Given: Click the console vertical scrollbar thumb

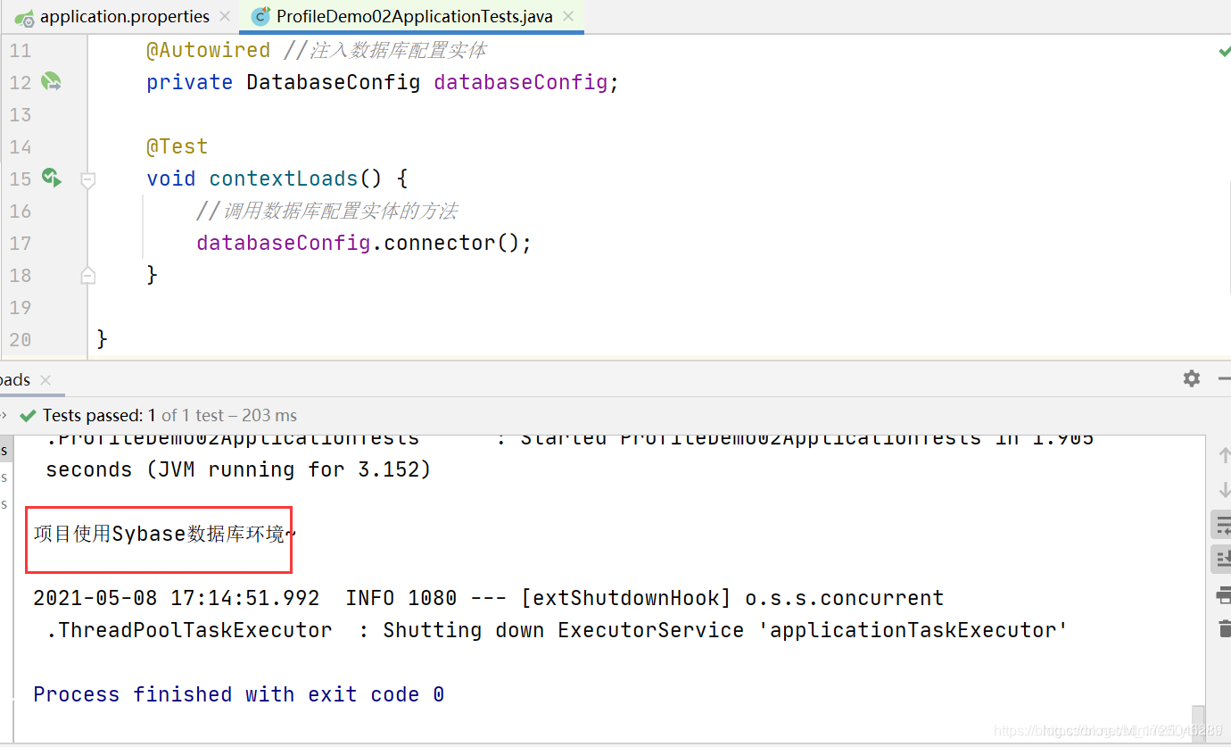Looking at the screenshot, I should pyautogui.click(x=1198, y=723).
